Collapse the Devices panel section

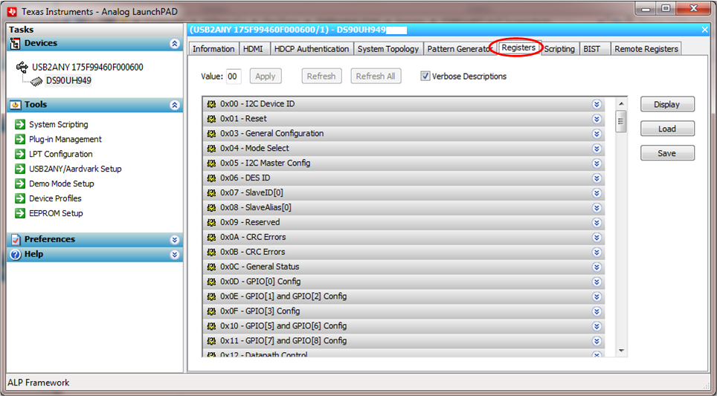[175, 44]
